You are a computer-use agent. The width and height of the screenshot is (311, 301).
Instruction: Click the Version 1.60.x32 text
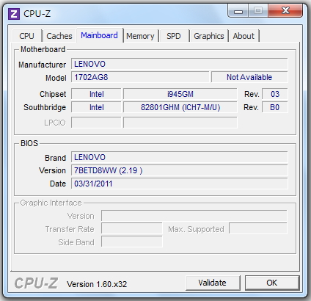pyautogui.click(x=97, y=284)
